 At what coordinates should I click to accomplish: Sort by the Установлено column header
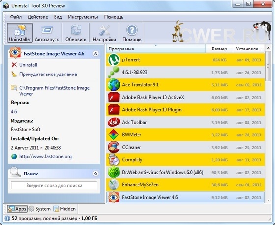pos(248,49)
